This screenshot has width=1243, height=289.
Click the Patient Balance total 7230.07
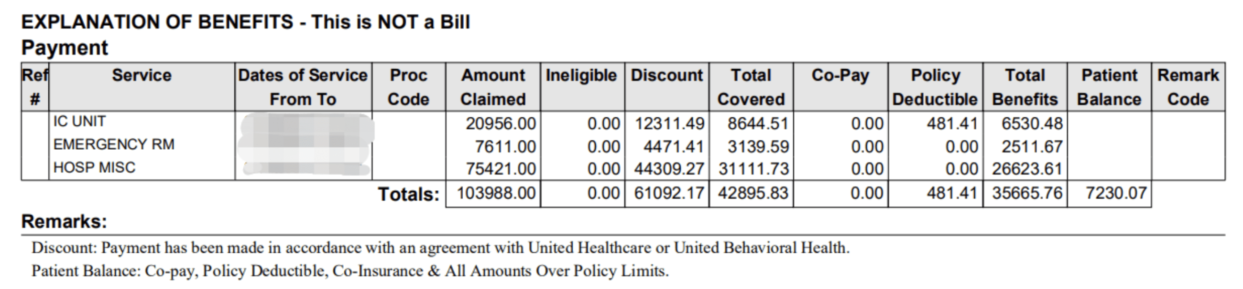pyautogui.click(x=1116, y=193)
